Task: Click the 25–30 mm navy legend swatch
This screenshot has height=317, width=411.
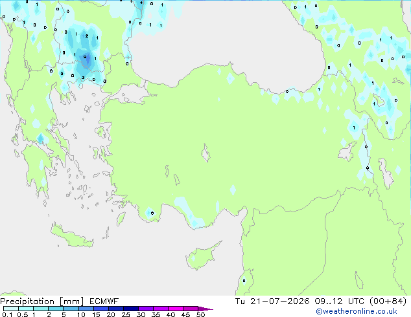Action: click(130, 309)
